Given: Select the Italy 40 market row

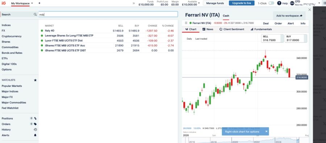Looking at the screenshot, I should (108, 31).
